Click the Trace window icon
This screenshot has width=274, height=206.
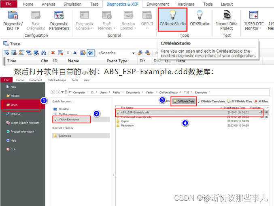tap(6, 44)
